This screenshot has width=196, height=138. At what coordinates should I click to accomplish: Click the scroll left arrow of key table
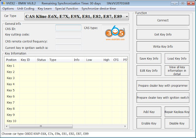click(7, 126)
